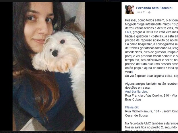Screen dimensions: 178x133
Task: Click the Fernanda Sato Facchini name link
Action: (x=154, y=8)
